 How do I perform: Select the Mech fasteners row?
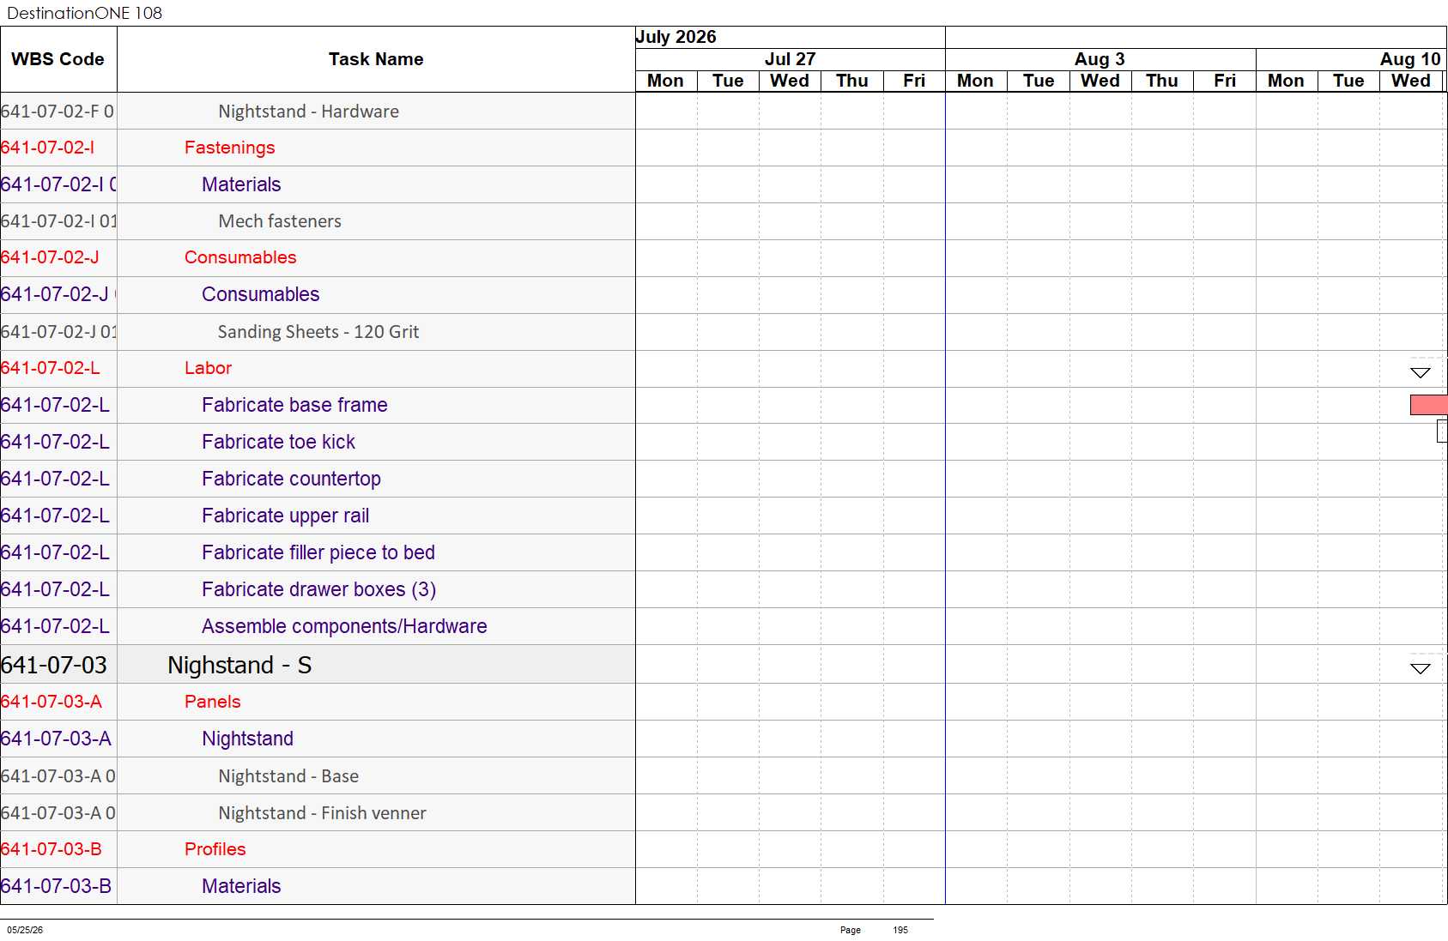click(x=318, y=221)
